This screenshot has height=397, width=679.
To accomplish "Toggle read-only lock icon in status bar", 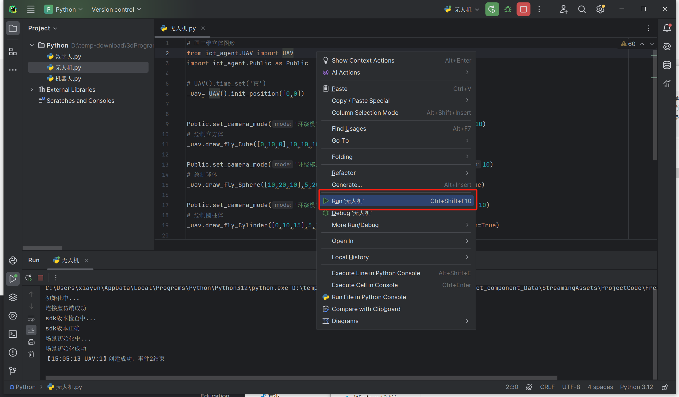I will (665, 387).
